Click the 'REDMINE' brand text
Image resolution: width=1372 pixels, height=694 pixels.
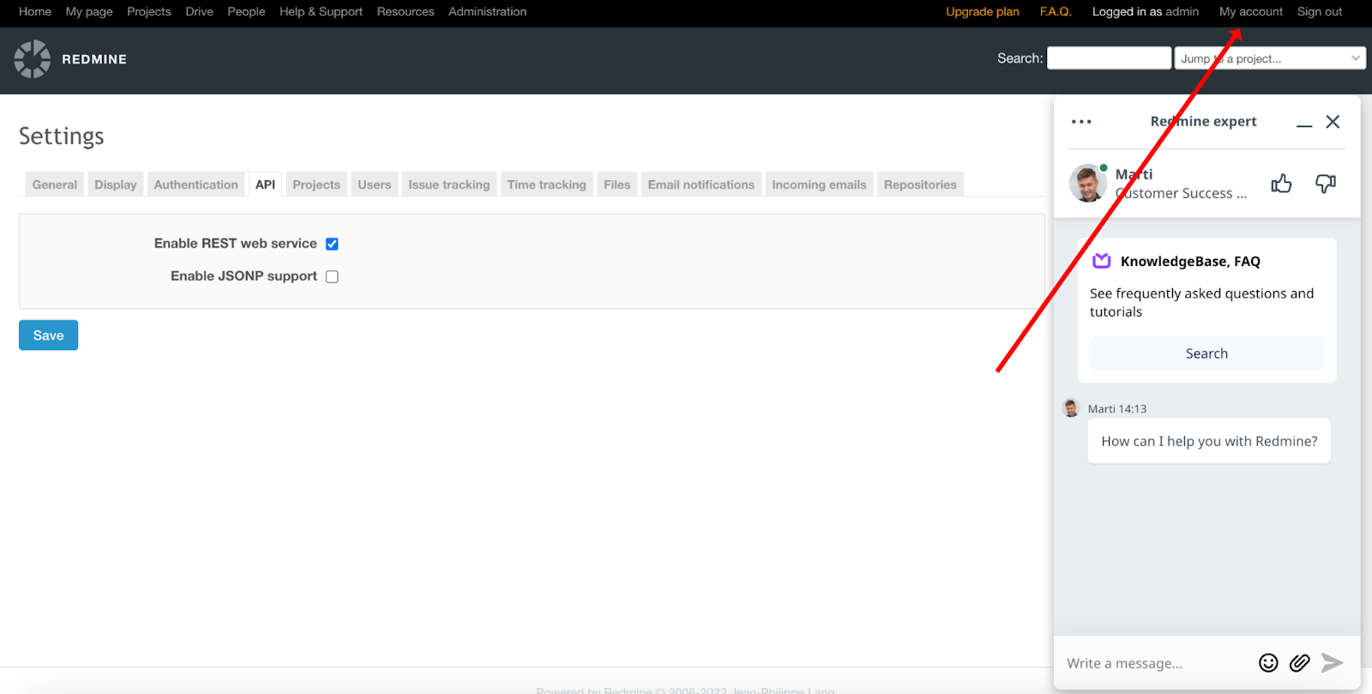[94, 59]
